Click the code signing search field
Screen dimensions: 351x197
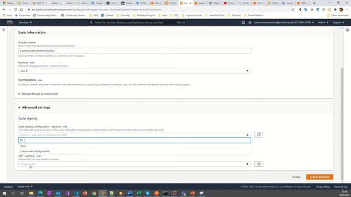point(134,140)
